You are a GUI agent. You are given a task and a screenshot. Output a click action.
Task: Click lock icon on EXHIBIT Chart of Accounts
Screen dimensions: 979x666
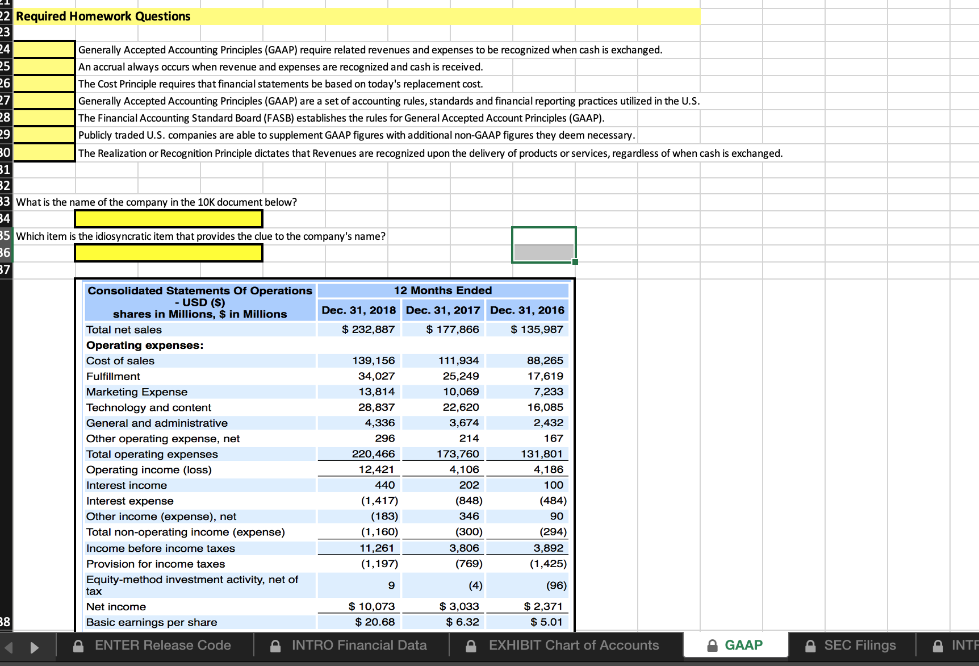click(x=471, y=646)
